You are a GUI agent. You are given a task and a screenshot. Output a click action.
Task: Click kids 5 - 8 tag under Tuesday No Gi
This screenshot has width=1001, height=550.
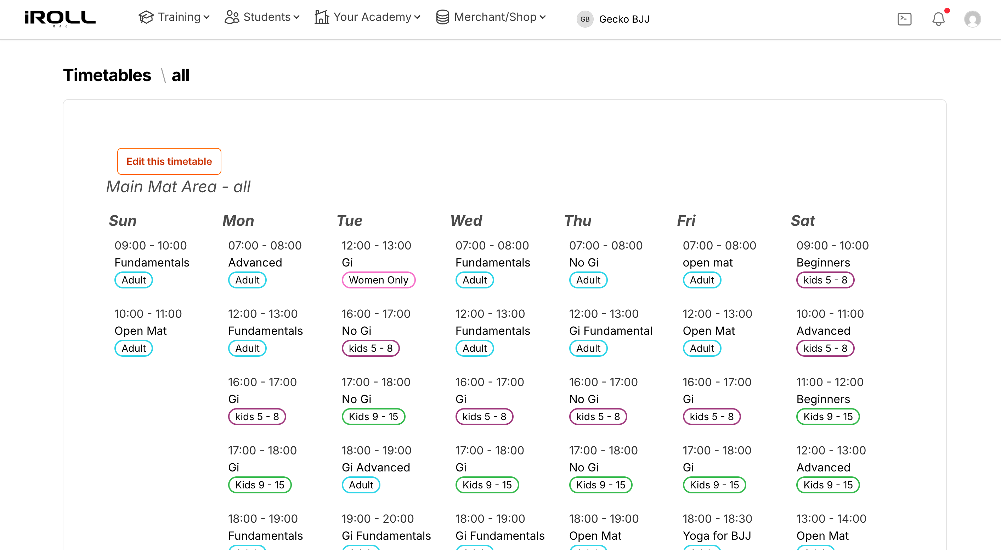(x=370, y=348)
